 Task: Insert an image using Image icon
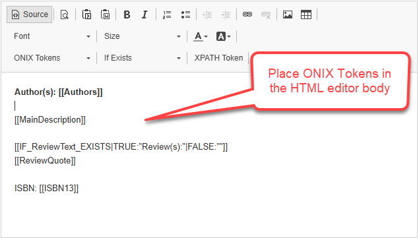tap(288, 15)
